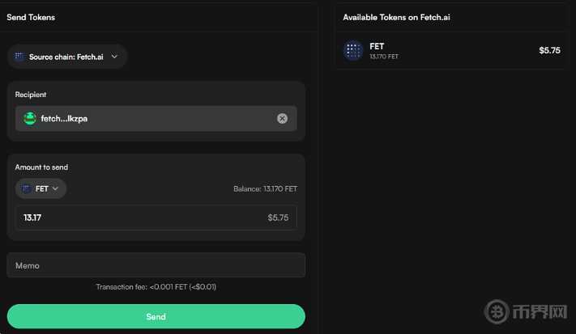Click the 13.170 FET subtext under FET token

click(x=384, y=57)
